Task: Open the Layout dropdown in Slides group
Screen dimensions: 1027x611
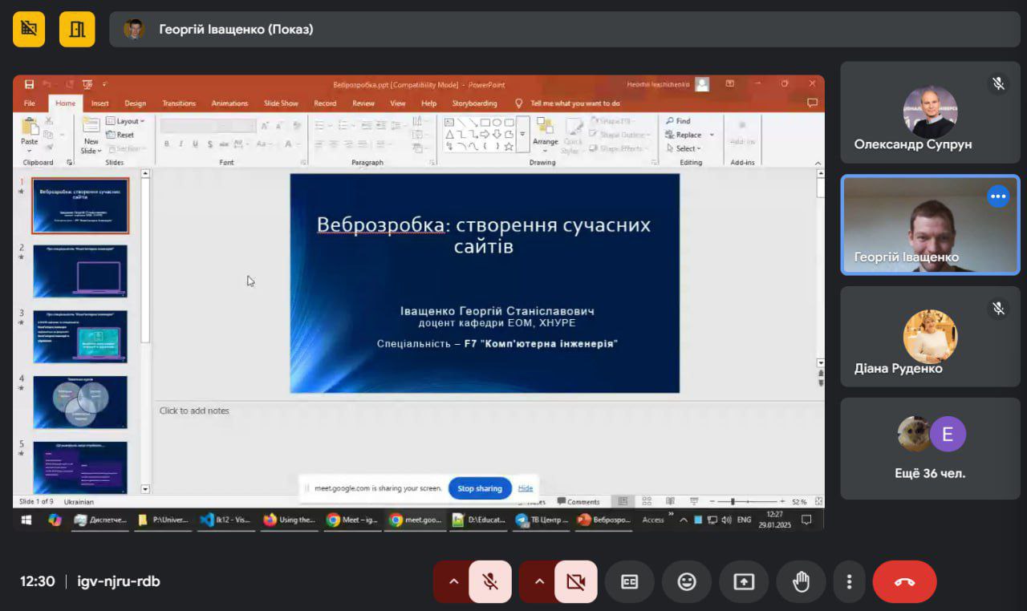Action: 127,121
